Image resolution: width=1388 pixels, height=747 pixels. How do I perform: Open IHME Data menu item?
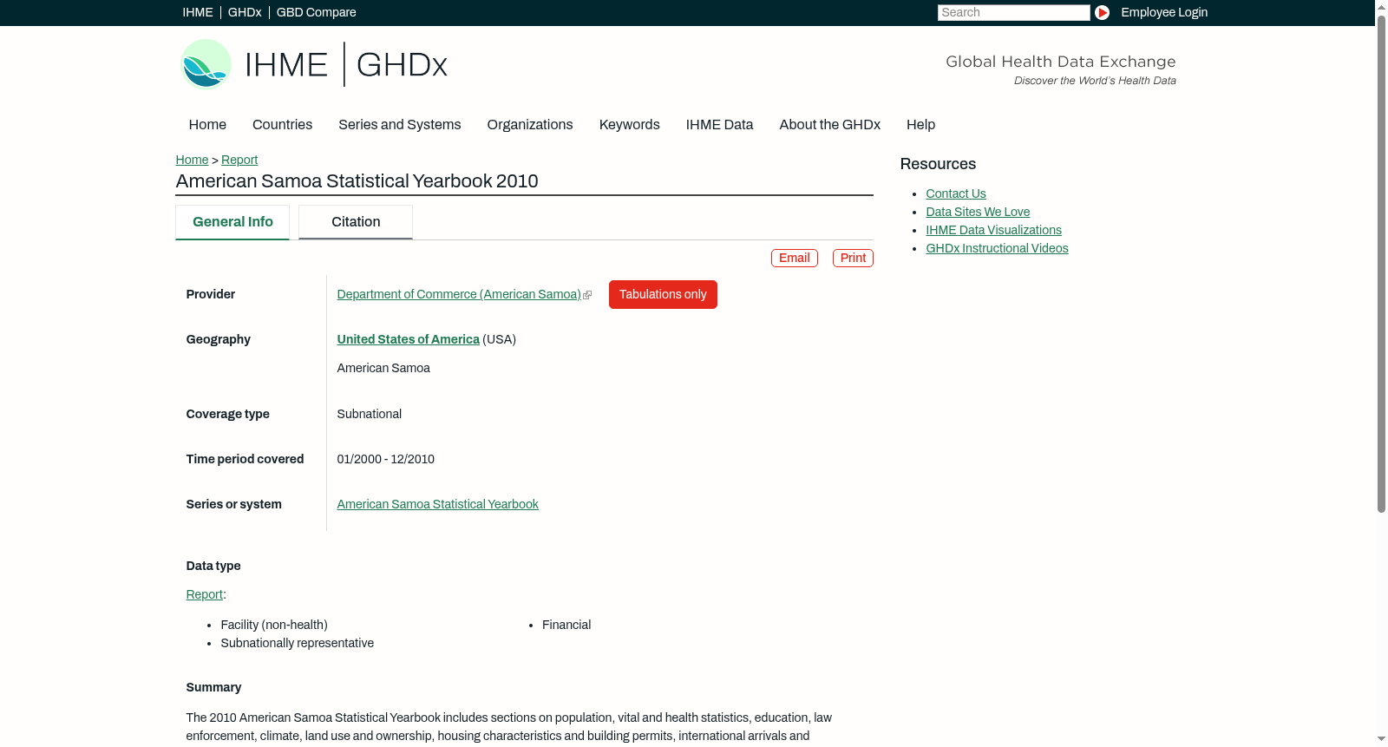tap(719, 125)
